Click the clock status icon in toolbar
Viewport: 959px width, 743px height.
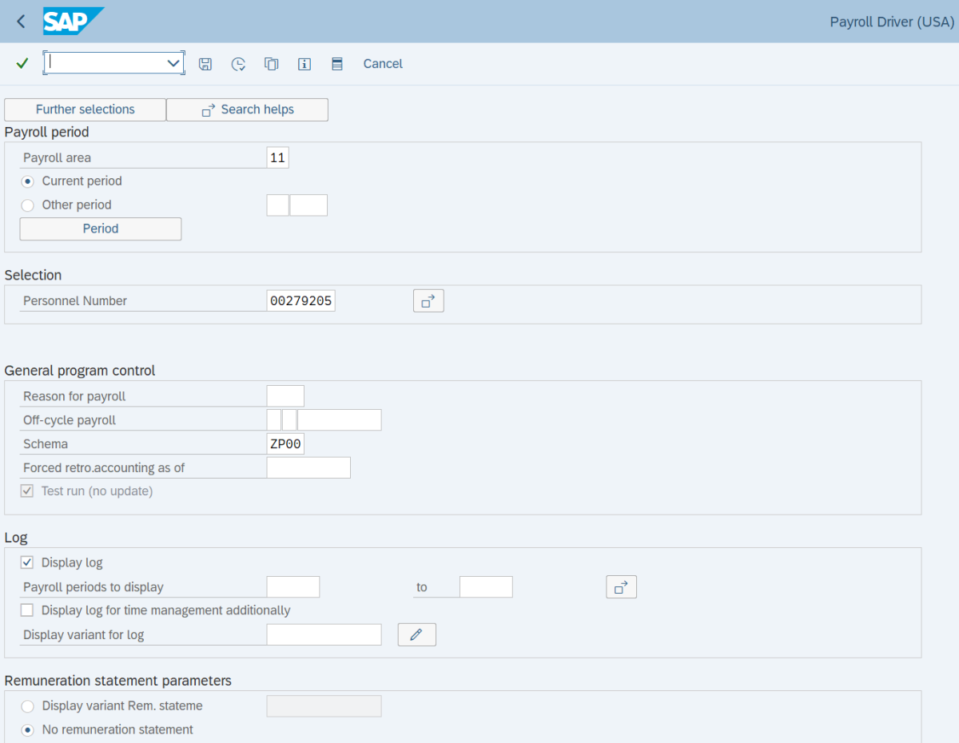pyautogui.click(x=238, y=63)
